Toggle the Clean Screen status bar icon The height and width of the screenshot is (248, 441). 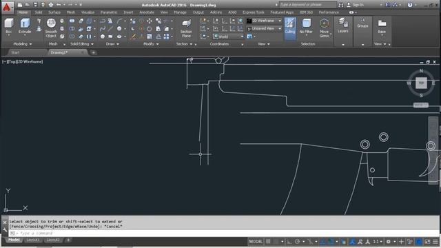point(427,242)
